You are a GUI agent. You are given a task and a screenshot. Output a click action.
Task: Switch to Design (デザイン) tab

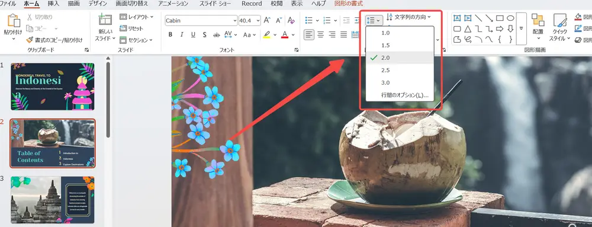click(98, 4)
